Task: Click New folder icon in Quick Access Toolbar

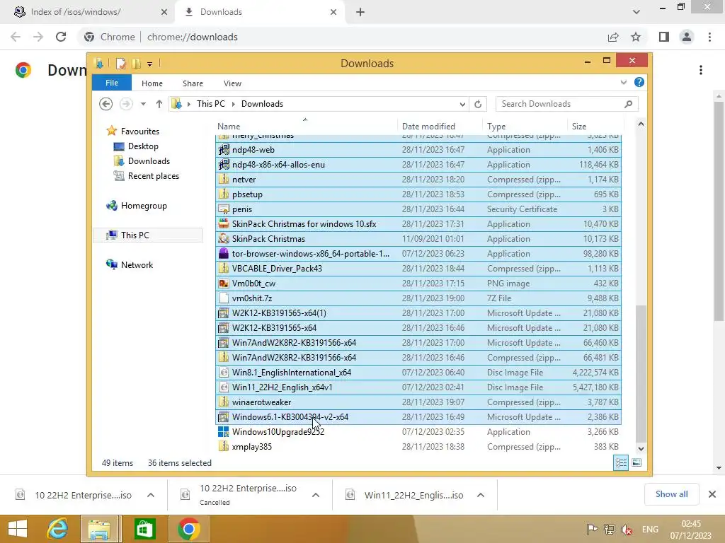Action: pyautogui.click(x=136, y=63)
